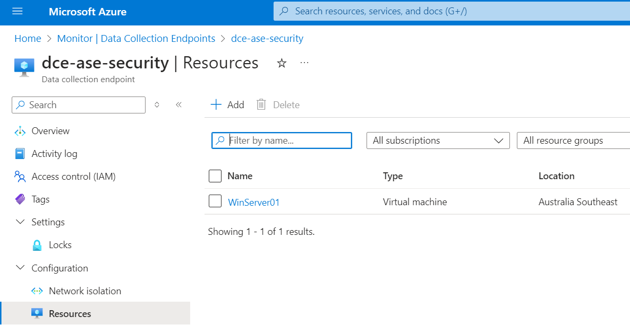
Task: Click the search magnifier icon in top bar
Action: pos(284,11)
